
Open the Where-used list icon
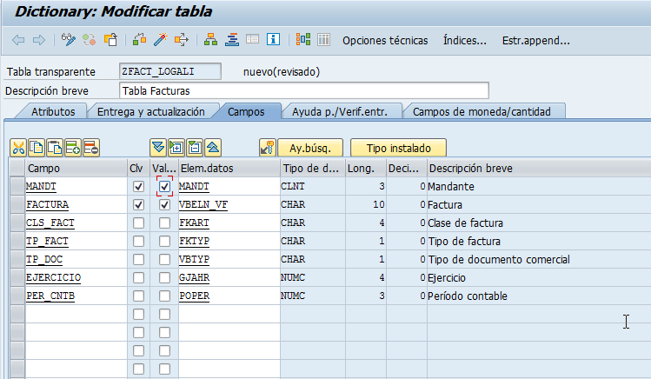pyautogui.click(x=182, y=40)
